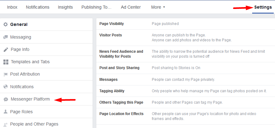The height and width of the screenshot is (128, 275).
Task: Edit the Visitor Posts setting
Action: tap(185, 38)
